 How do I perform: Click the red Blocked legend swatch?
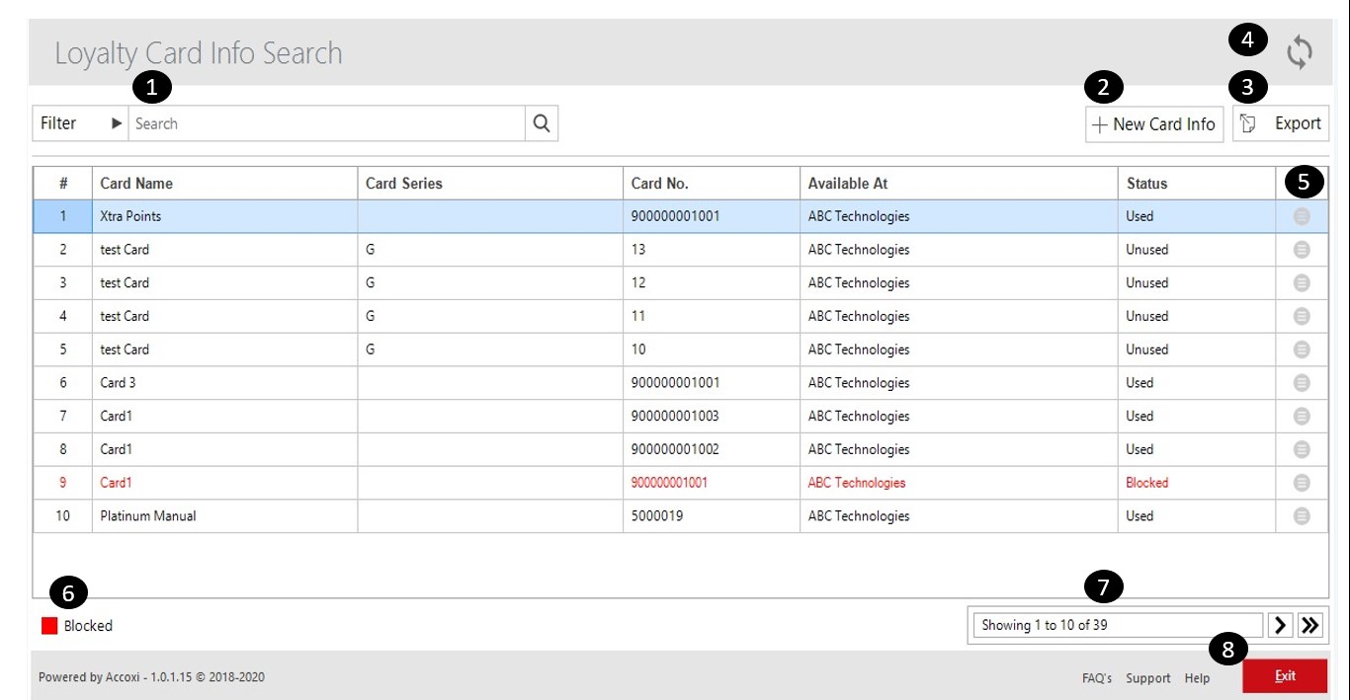[49, 626]
